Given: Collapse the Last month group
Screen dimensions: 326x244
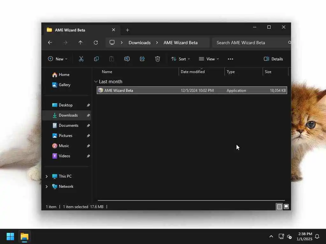Looking at the screenshot, I should click(96, 82).
